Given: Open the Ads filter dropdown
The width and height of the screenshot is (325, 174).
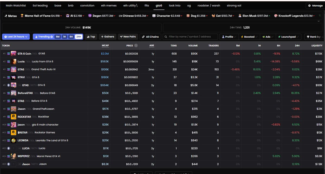Looking at the screenshot, I should [268, 37].
